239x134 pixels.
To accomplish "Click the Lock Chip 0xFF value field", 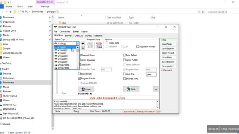I will click(151, 74).
